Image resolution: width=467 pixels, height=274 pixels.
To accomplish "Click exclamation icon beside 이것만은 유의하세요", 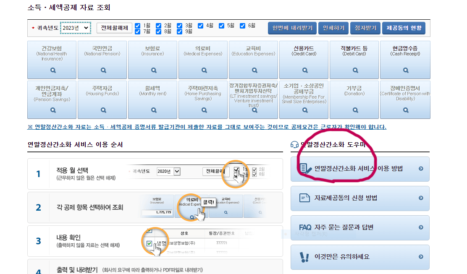I will tap(304, 257).
